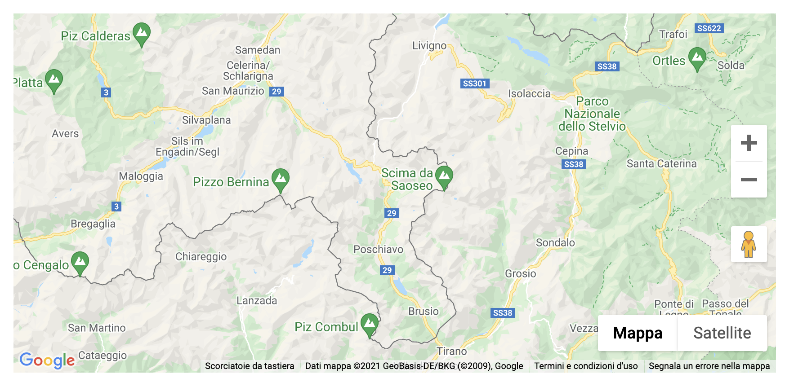The width and height of the screenshot is (785, 378).
Task: Open Scorciatoie da tastiera shortcuts
Action: coord(250,366)
